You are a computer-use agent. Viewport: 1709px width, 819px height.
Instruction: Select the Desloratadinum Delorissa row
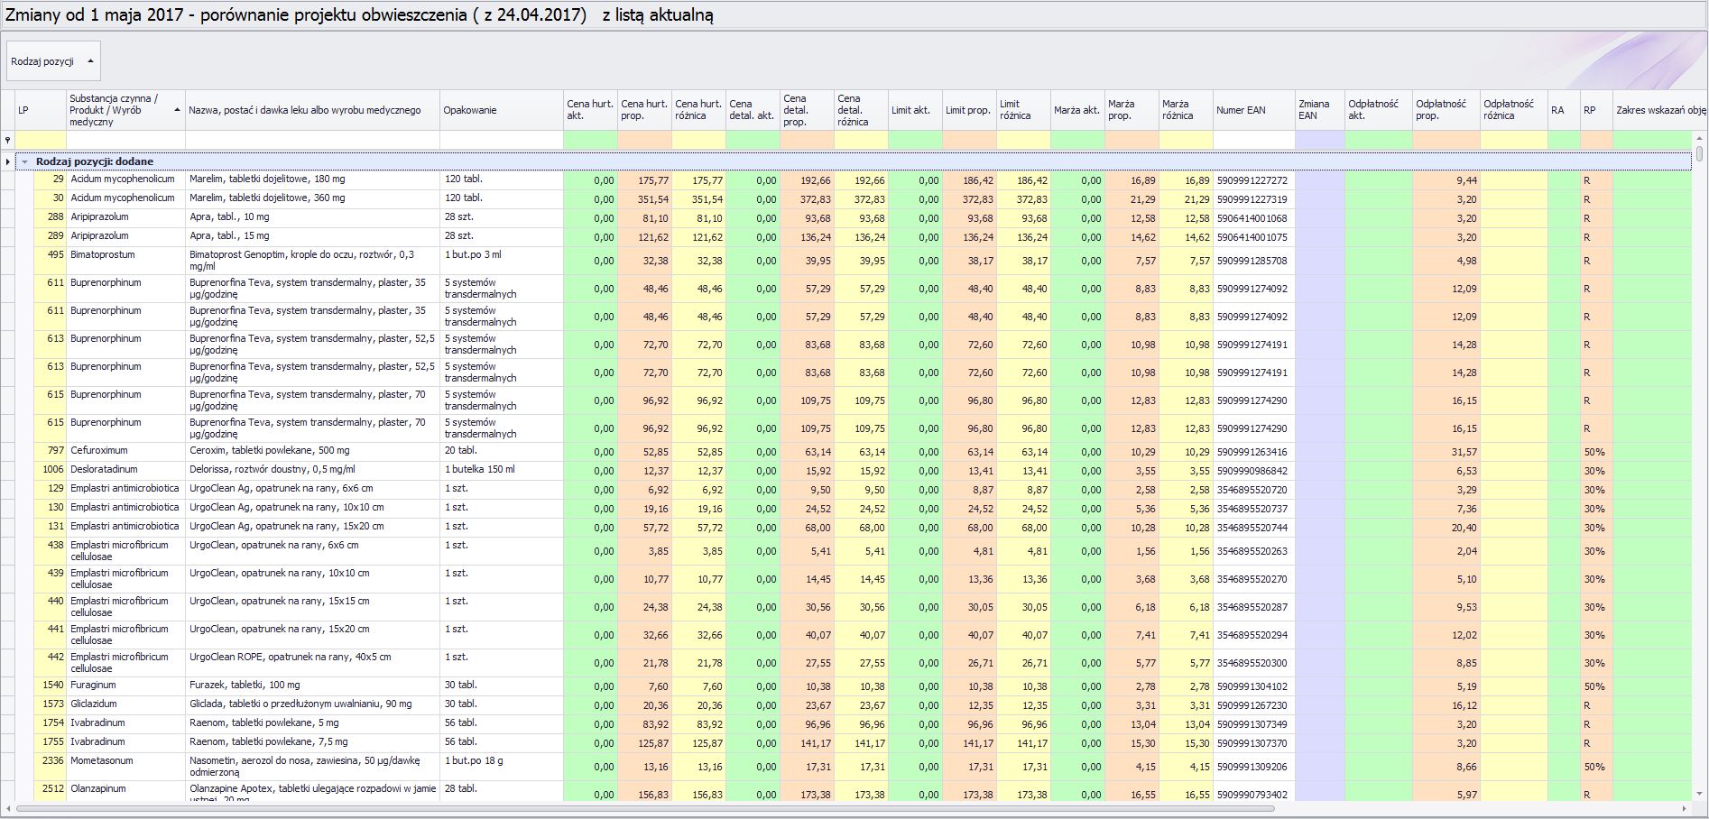tap(272, 470)
